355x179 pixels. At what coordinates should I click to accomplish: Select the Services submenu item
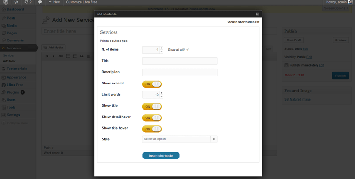(x=9, y=55)
